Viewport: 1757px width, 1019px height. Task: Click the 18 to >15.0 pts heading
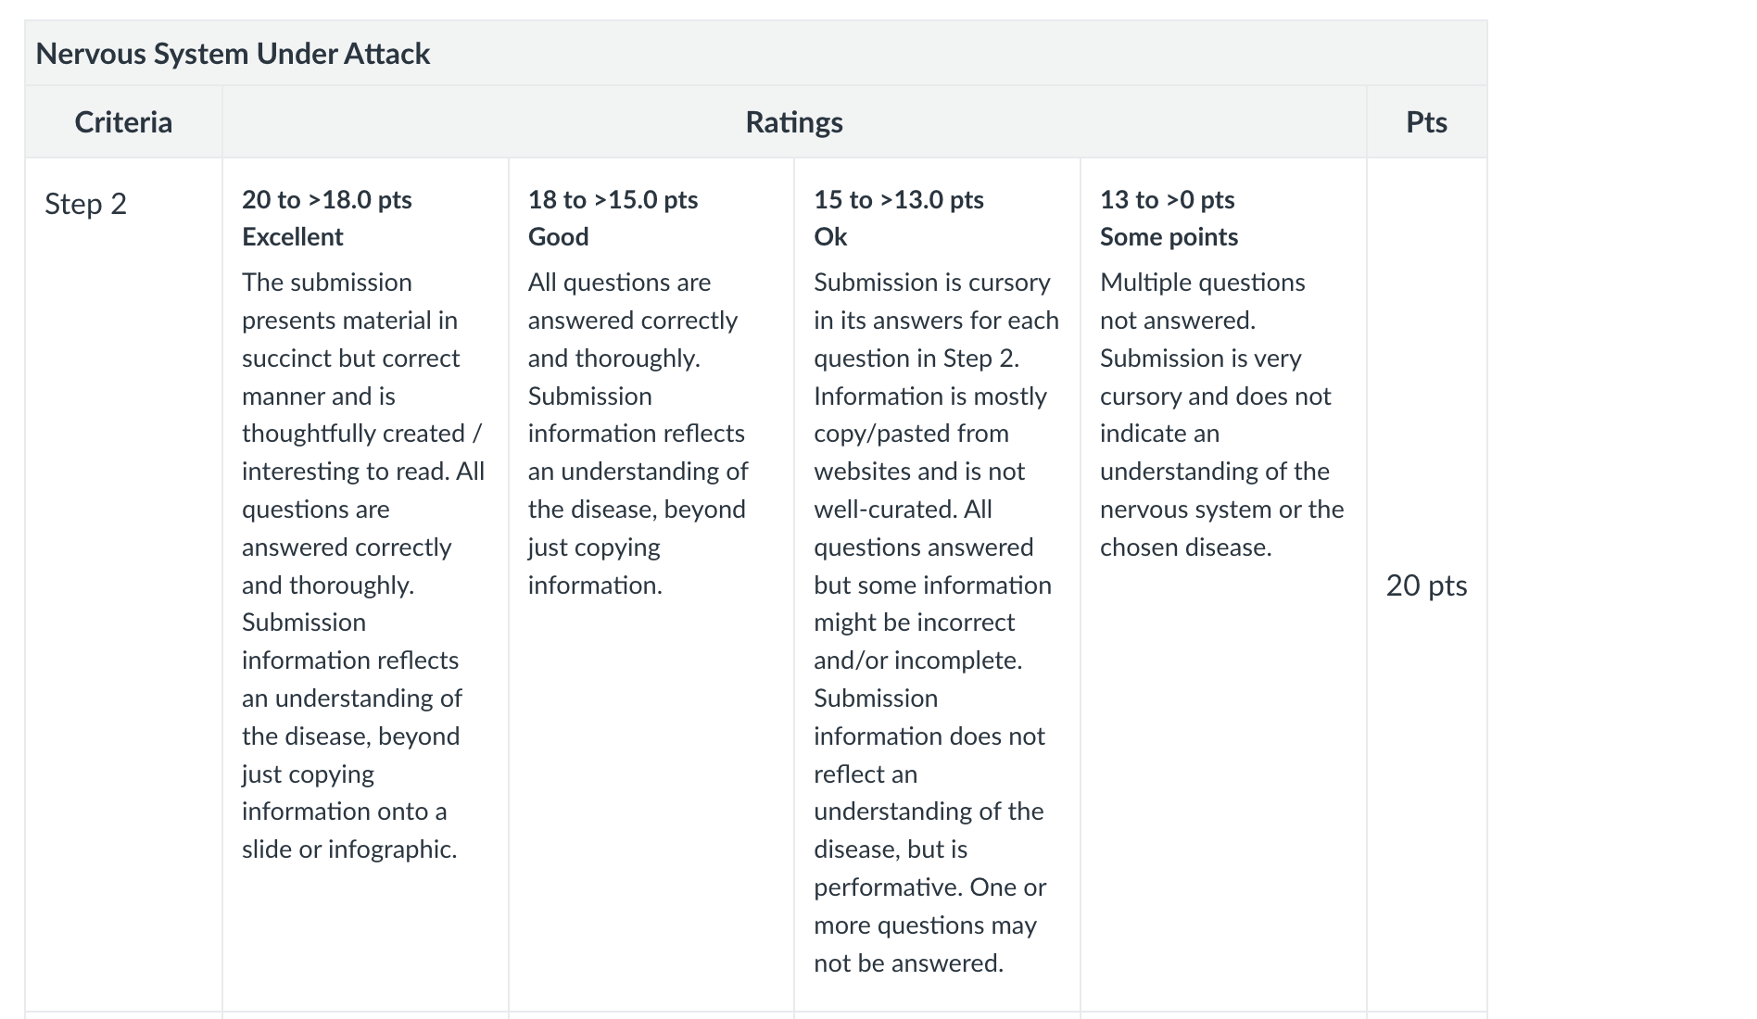[613, 200]
